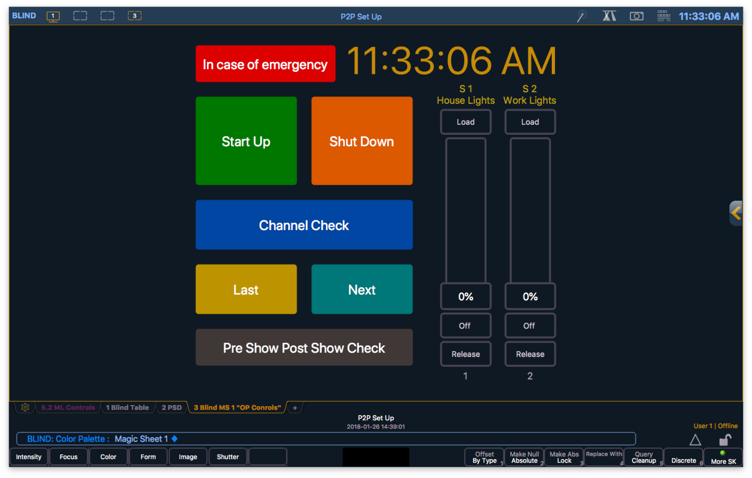Click the monitor 1 workspace icon

[x=53, y=16]
